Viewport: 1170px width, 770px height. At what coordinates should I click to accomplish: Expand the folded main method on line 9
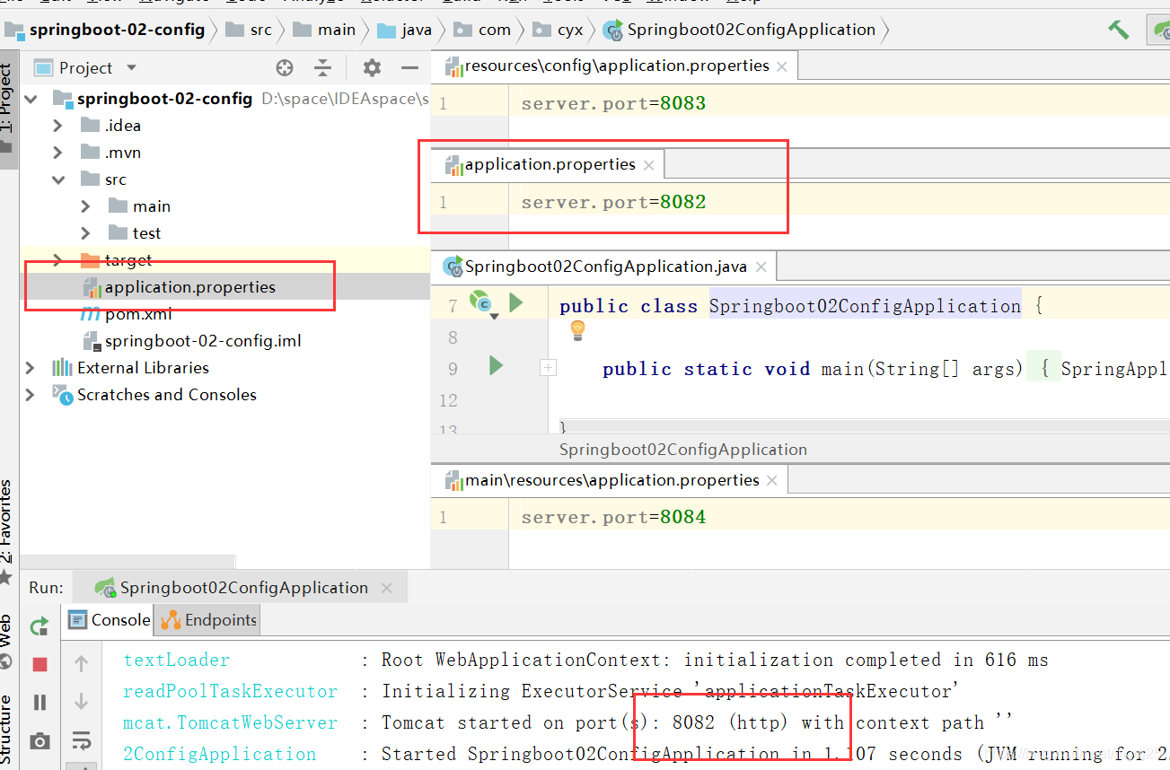pos(548,368)
